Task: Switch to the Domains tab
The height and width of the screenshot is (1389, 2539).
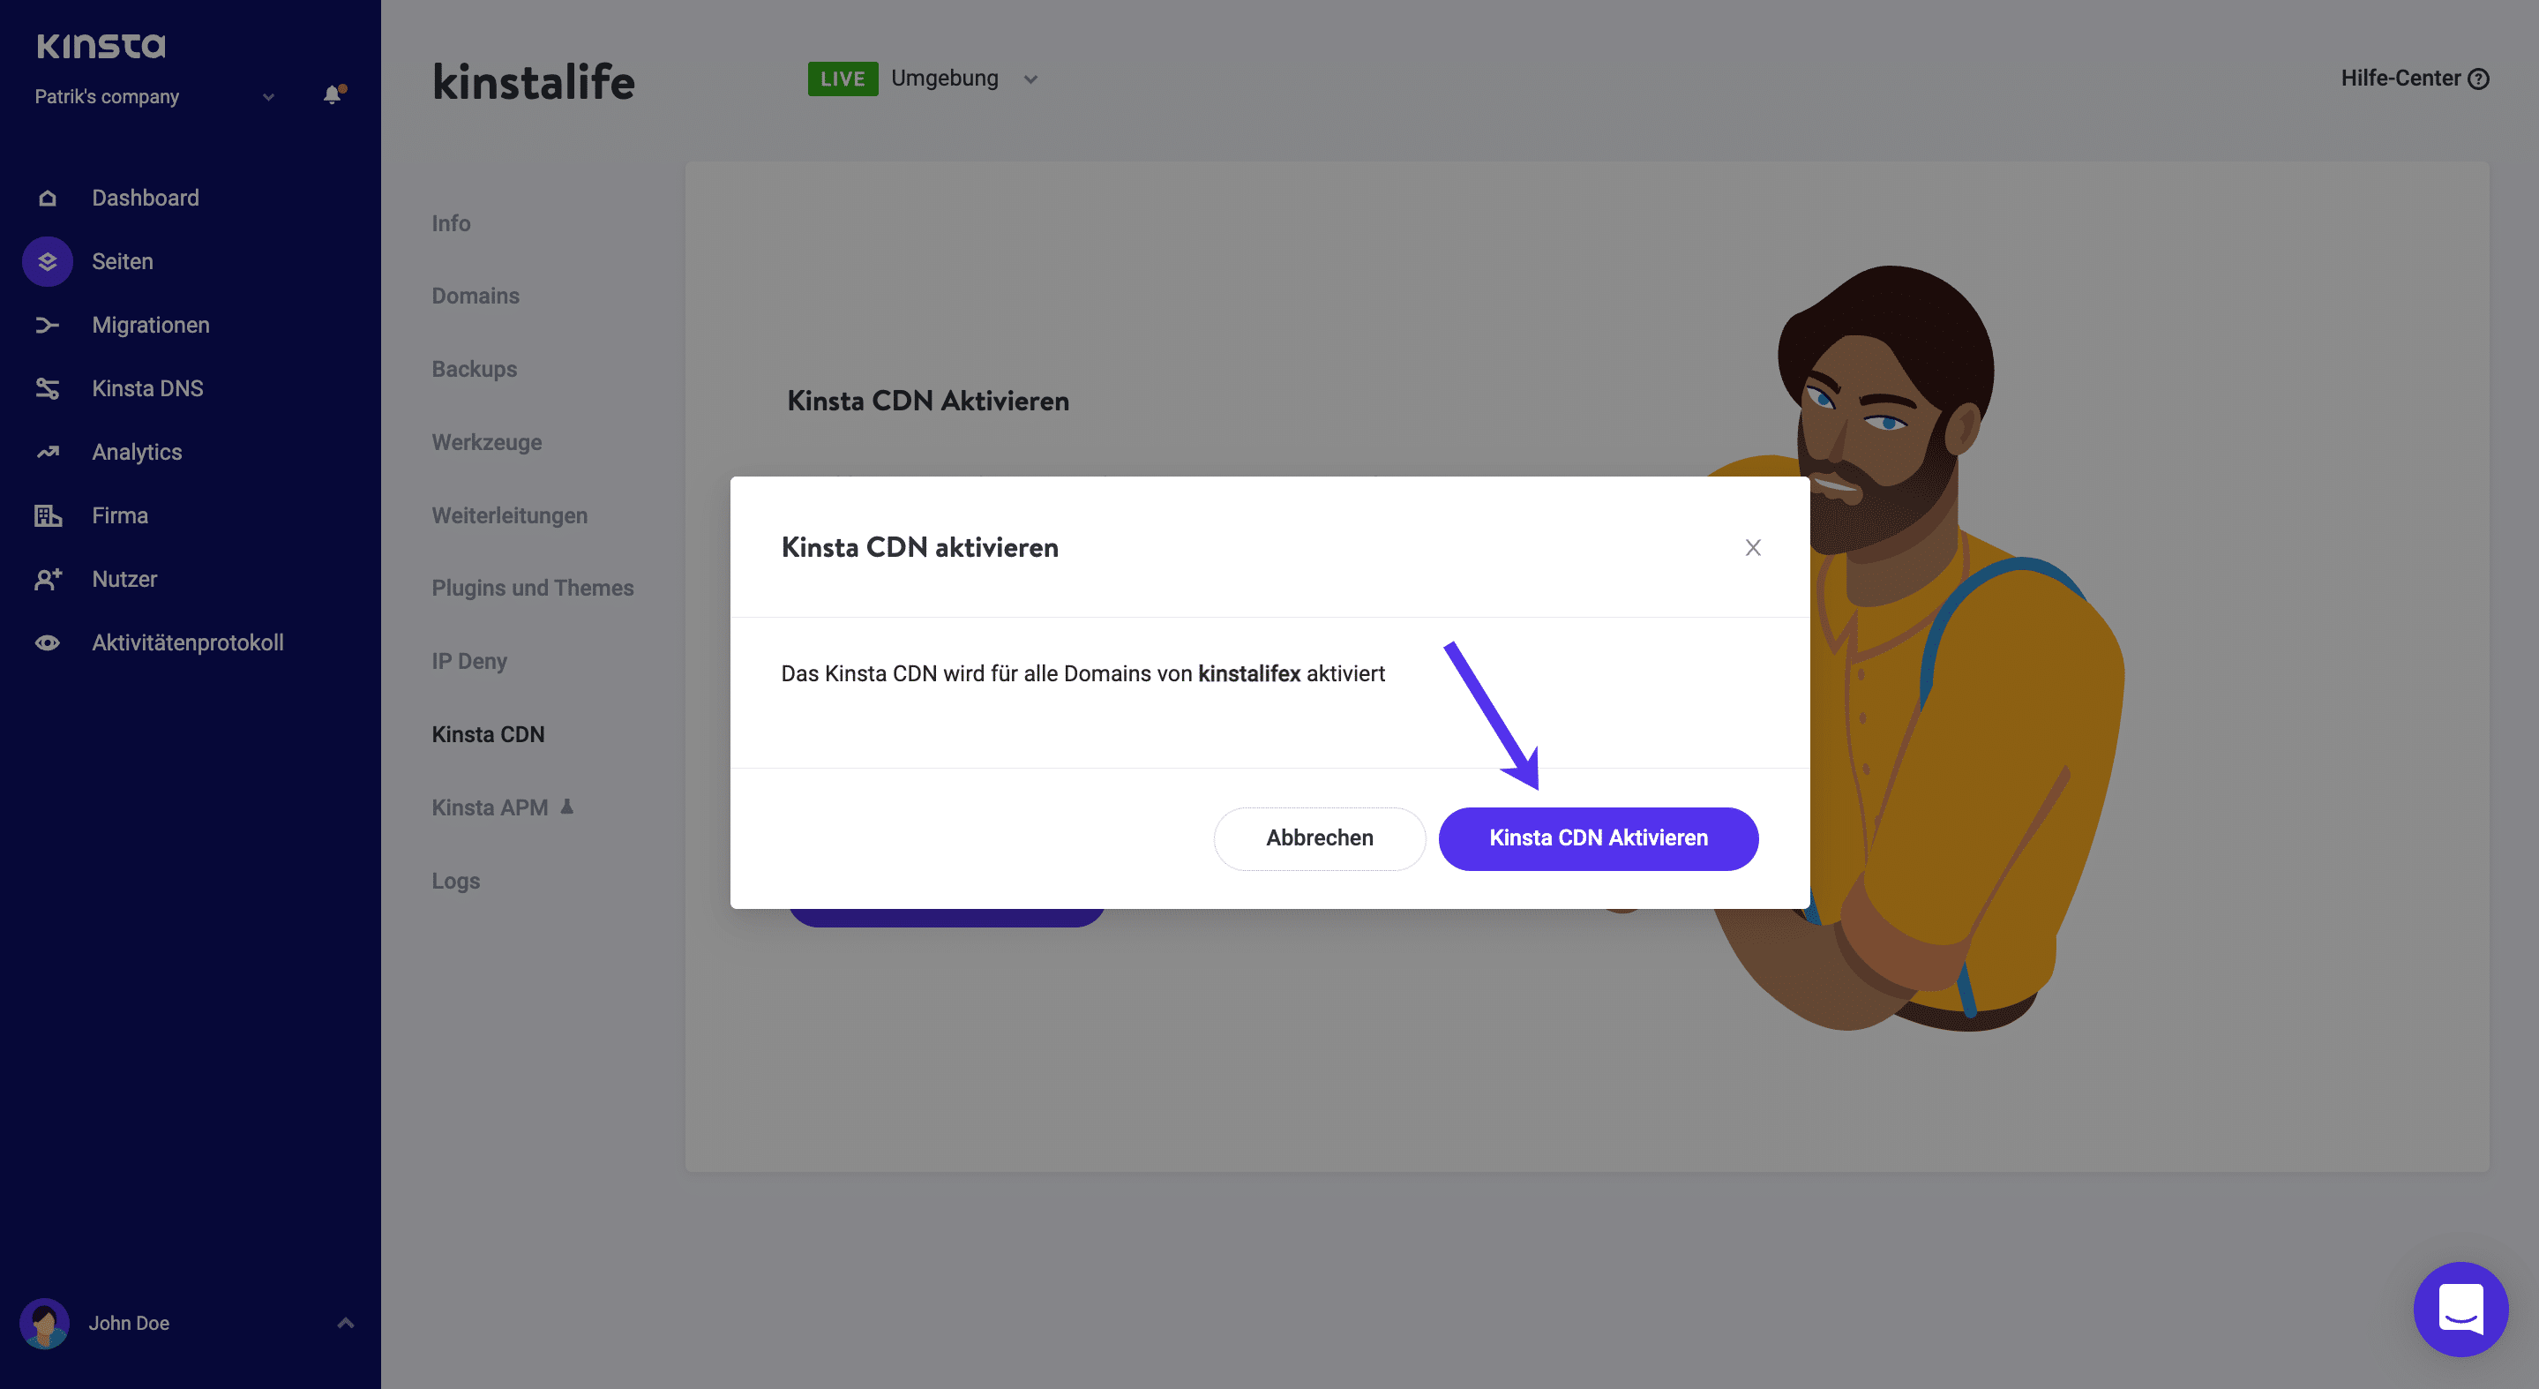Action: (476, 295)
